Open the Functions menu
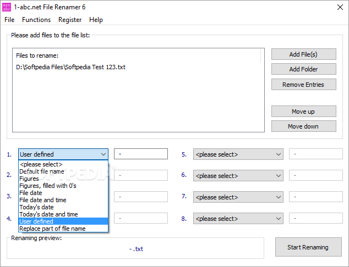The width and height of the screenshot is (349, 267). pos(36,20)
